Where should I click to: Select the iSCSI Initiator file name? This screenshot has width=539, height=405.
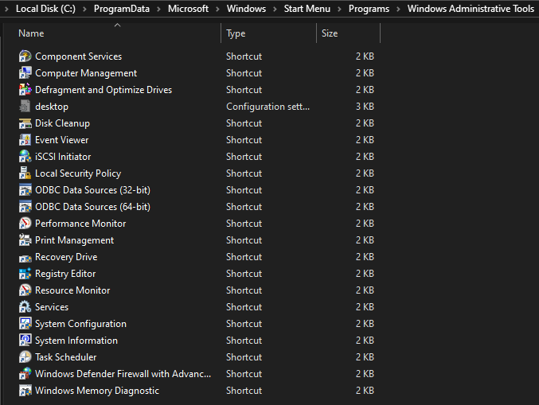(x=63, y=157)
